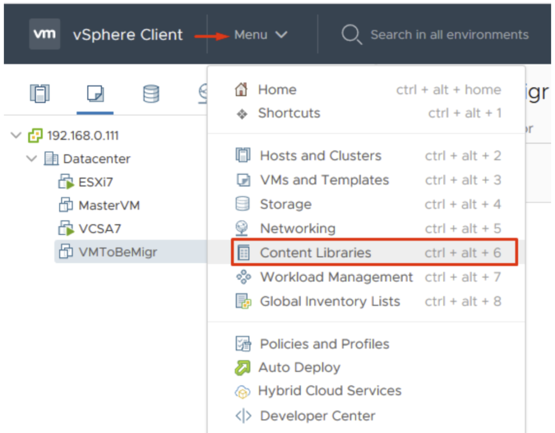Image resolution: width=555 pixels, height=433 pixels.
Task: Select the ESXi7 virtual machine
Action: [x=95, y=182]
